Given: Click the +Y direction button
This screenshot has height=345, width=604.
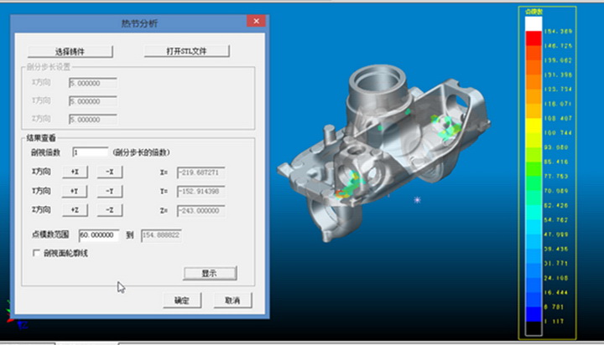Looking at the screenshot, I should click(x=75, y=190).
